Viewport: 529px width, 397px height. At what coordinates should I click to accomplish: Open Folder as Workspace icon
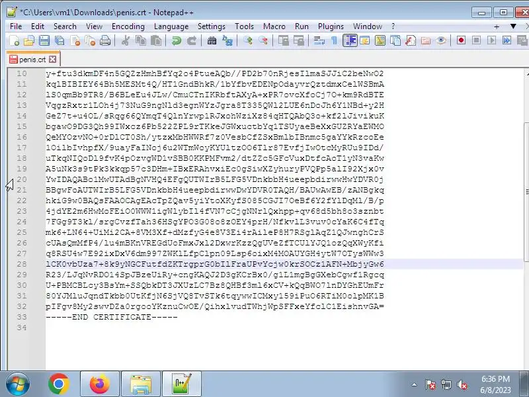click(426, 41)
